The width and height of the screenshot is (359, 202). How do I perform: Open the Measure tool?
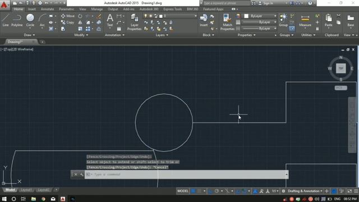pyautogui.click(x=305, y=21)
